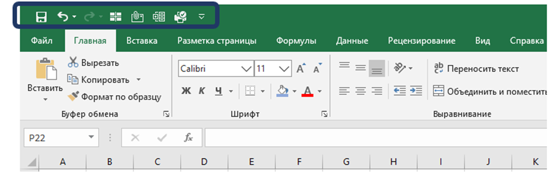Screen dimensions: 558x176
Task: Switch to the Вид tab
Action: tap(483, 41)
